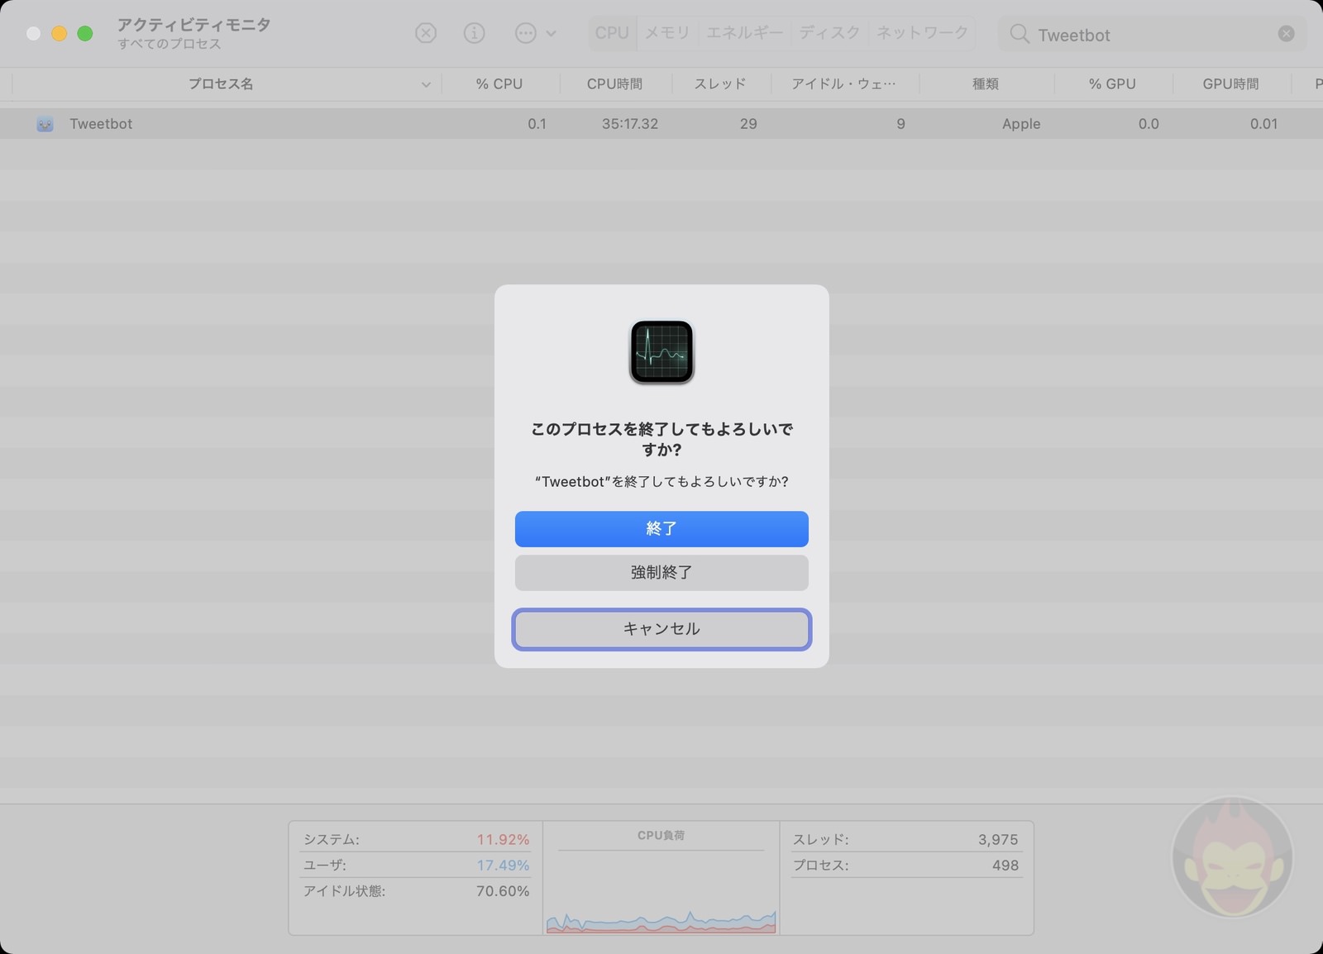Switch to the エネルギー tab

[x=744, y=33]
